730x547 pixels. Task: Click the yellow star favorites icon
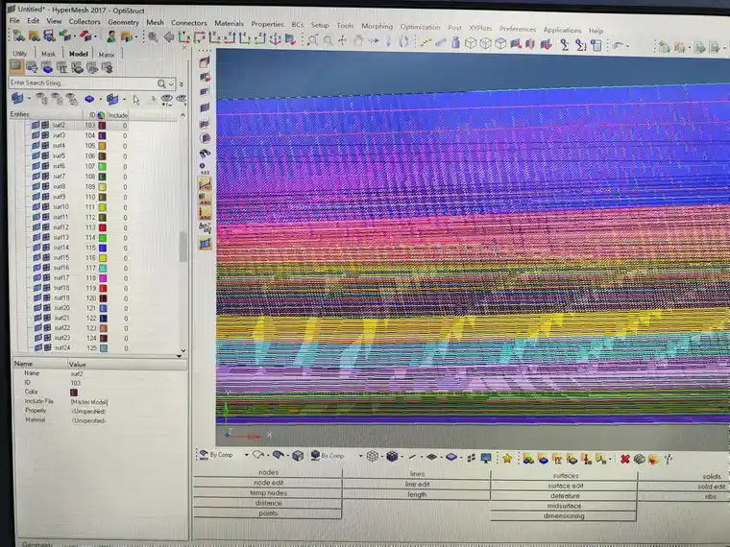[x=507, y=459]
